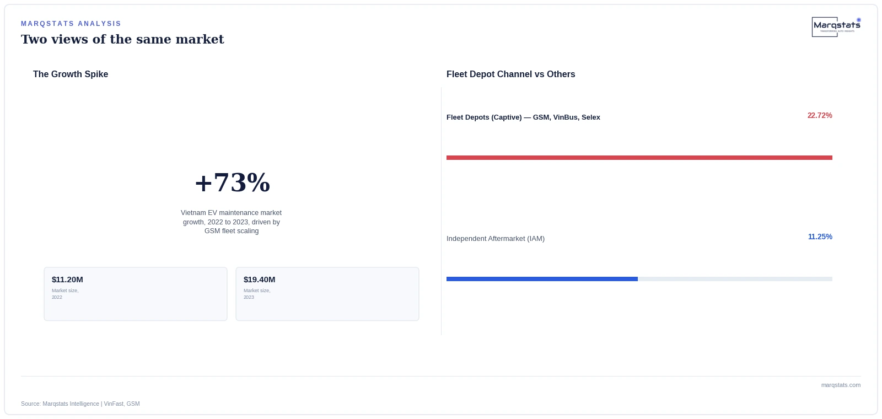Click the blue Independent Aftermarket progress bar
The height and width of the screenshot is (419, 882).
point(542,279)
